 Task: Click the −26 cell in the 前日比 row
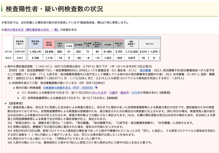tap(78, 58)
